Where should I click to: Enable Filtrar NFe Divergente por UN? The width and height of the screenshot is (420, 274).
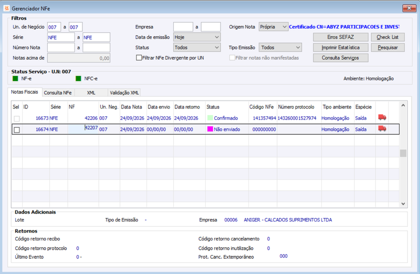(139, 58)
